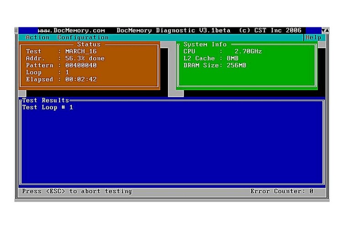344x229 pixels.
Task: Click the DocMemory Diagnostic V3.1beta title
Action: click(173, 31)
